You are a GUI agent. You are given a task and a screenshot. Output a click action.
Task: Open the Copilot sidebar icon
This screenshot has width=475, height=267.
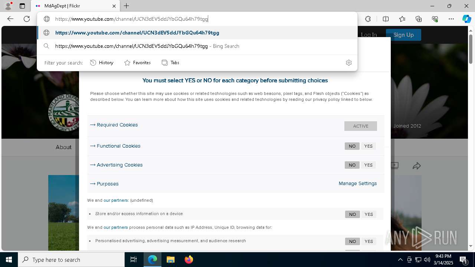[x=466, y=19]
